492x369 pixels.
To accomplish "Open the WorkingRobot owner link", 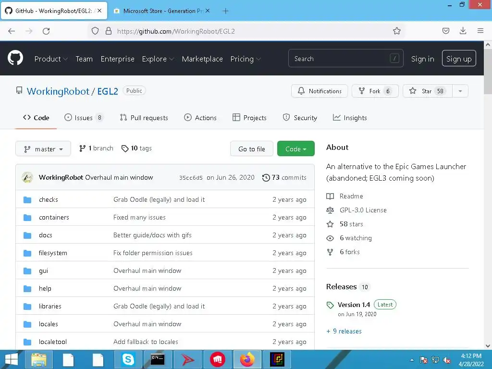I will tap(58, 91).
